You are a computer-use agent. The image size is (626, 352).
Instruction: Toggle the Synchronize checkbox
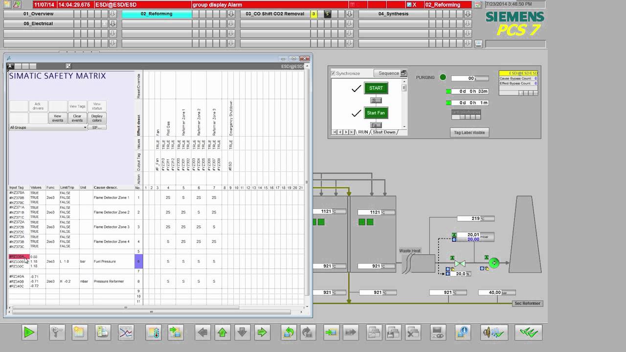click(x=333, y=73)
